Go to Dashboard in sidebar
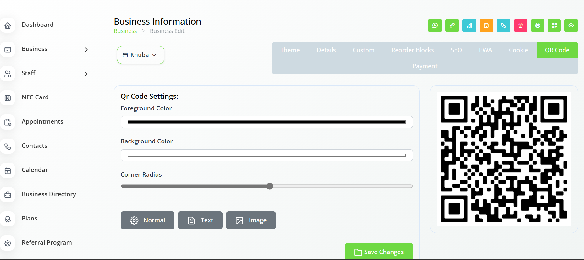Viewport: 584px width, 260px height. (38, 25)
